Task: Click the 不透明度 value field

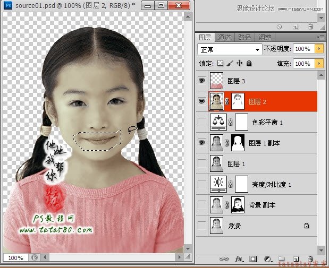Action: [304, 49]
